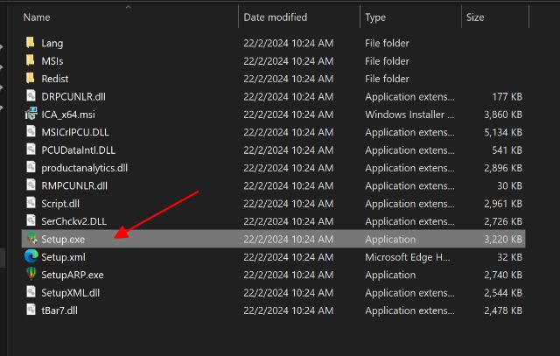Select SetupXML.dll file name

click(x=70, y=293)
